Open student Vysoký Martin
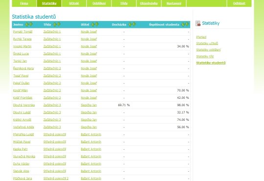The width and height of the screenshot is (264, 181). coord(22,46)
